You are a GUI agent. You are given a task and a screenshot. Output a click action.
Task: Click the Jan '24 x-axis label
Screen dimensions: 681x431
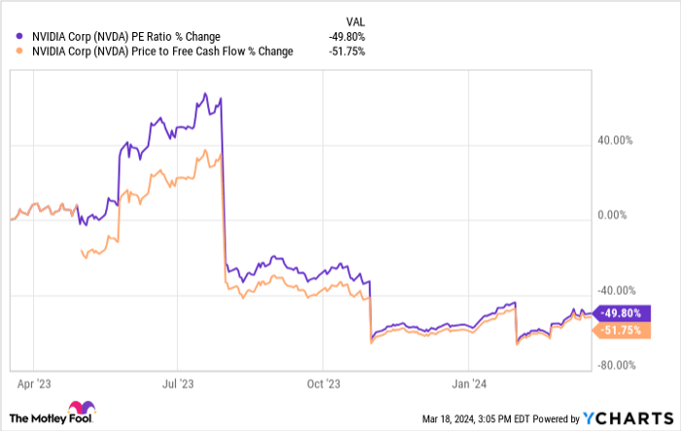pos(471,382)
